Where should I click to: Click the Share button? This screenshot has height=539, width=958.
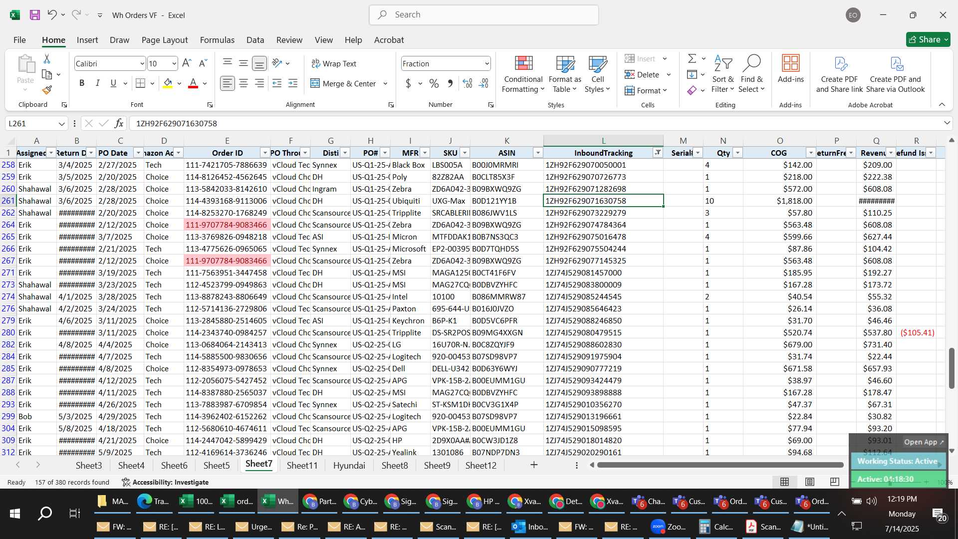pyautogui.click(x=928, y=39)
